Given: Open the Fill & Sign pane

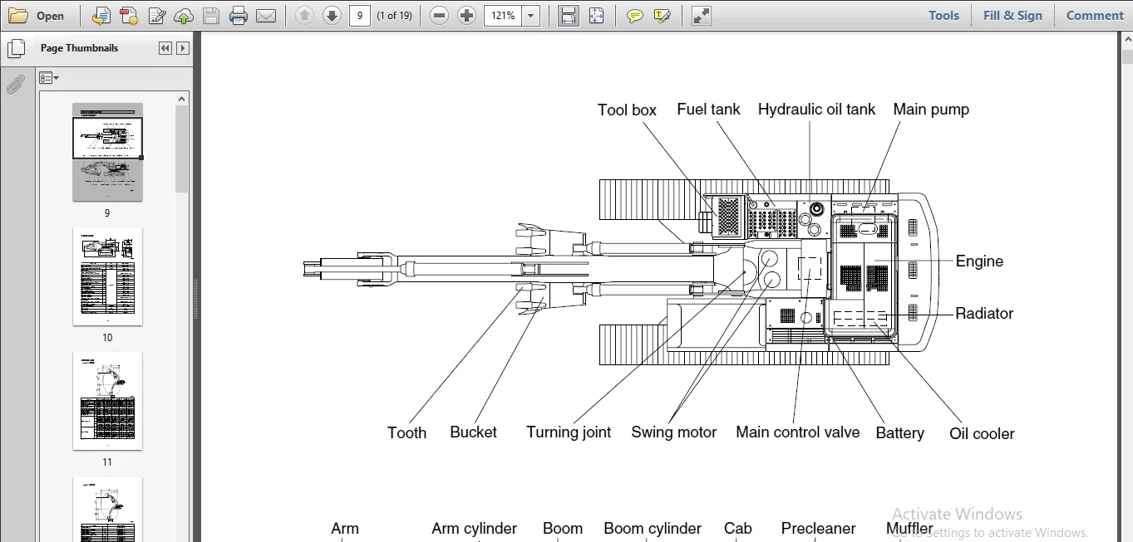Looking at the screenshot, I should tap(1012, 15).
